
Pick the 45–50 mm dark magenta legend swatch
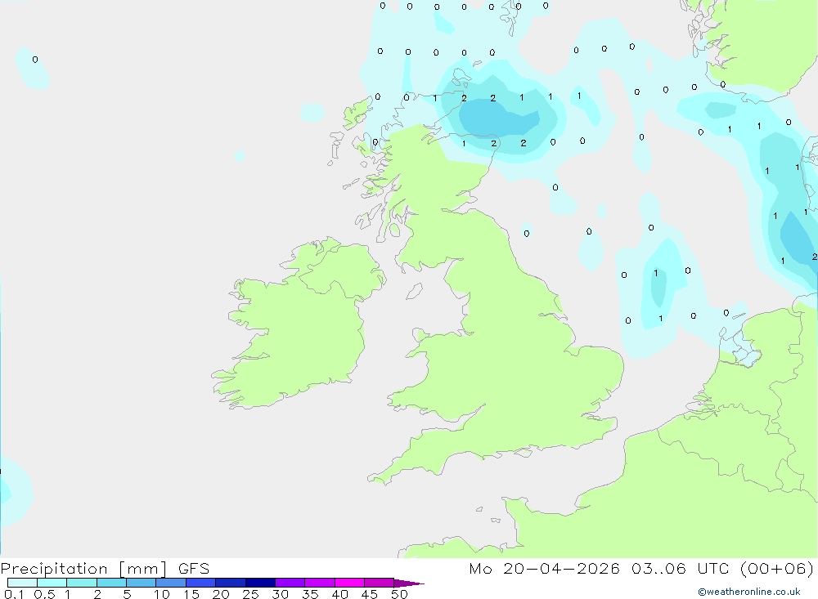pos(380,583)
